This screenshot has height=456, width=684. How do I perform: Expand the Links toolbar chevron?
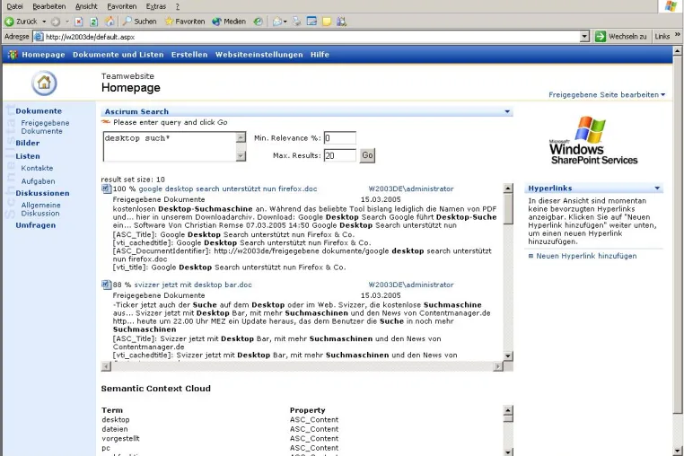[x=678, y=35]
